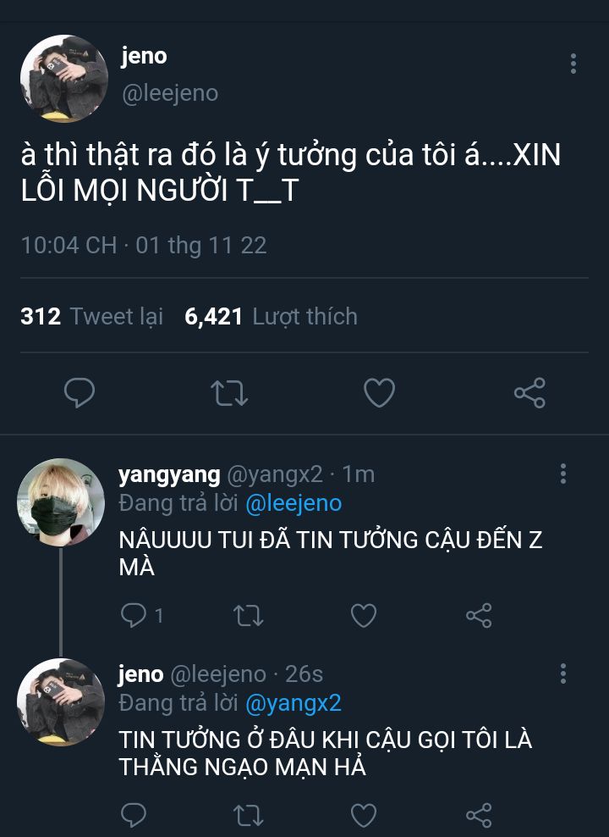Share jeno's bottom reply tweet
609x837 pixels.
tap(479, 815)
